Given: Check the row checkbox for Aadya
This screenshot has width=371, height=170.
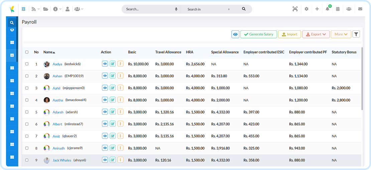Looking at the screenshot, I should (x=27, y=64).
